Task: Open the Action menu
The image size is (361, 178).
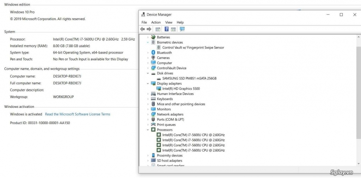Action: [x=156, y=22]
